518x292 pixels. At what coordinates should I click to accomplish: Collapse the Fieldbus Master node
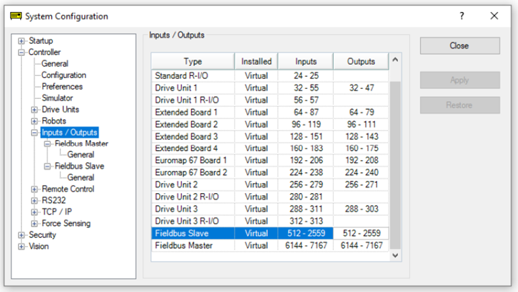(47, 144)
